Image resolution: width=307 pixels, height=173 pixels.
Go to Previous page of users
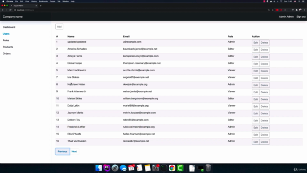click(x=62, y=151)
